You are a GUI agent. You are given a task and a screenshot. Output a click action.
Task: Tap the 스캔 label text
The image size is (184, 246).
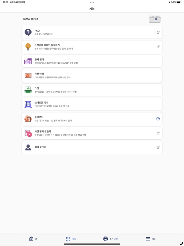click(x=37, y=88)
